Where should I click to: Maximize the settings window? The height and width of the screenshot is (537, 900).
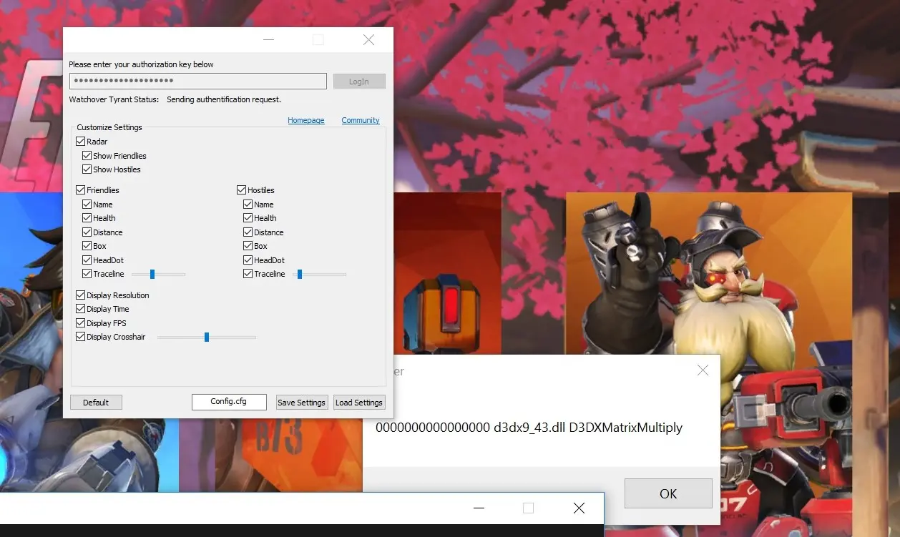[x=318, y=40]
